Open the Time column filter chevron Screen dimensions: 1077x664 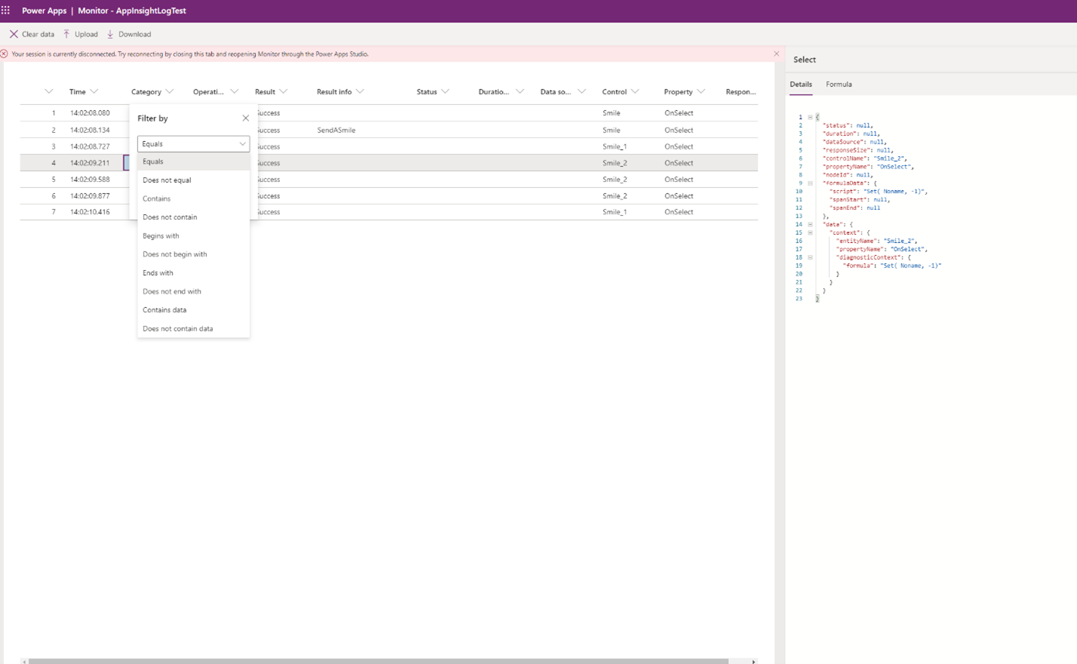(94, 92)
